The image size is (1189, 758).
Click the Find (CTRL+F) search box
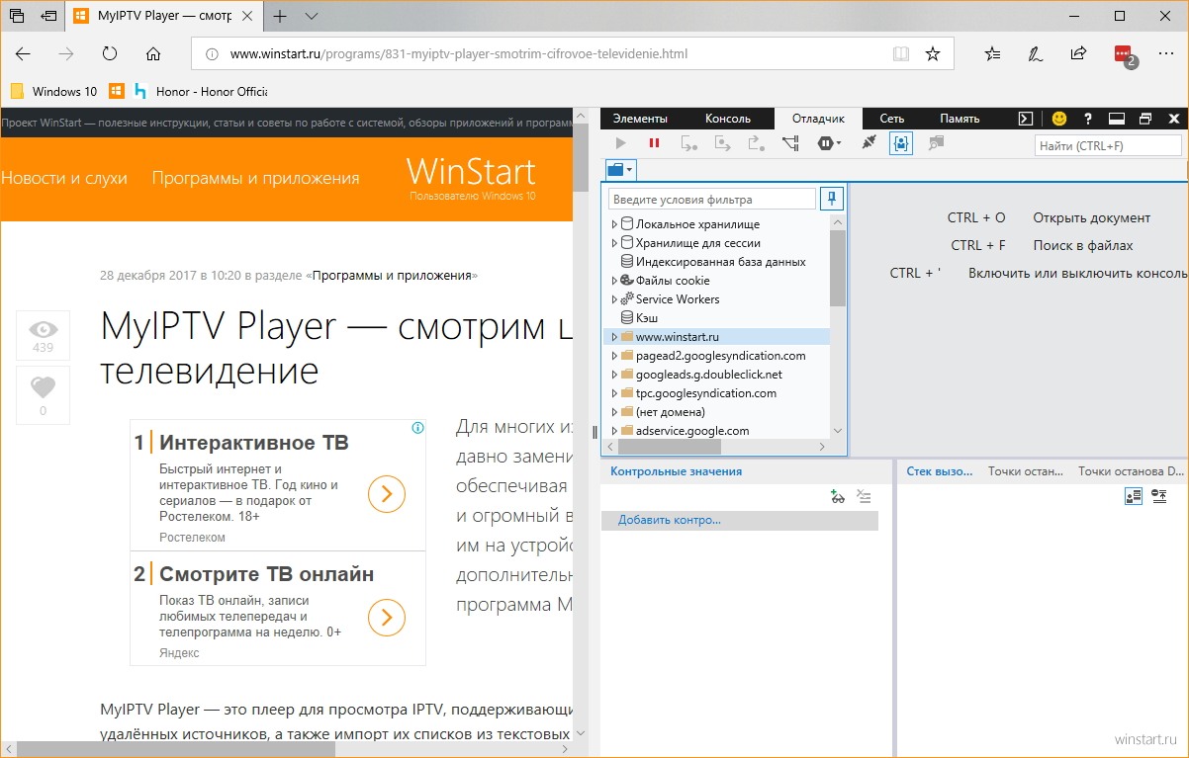pyautogui.click(x=1108, y=145)
